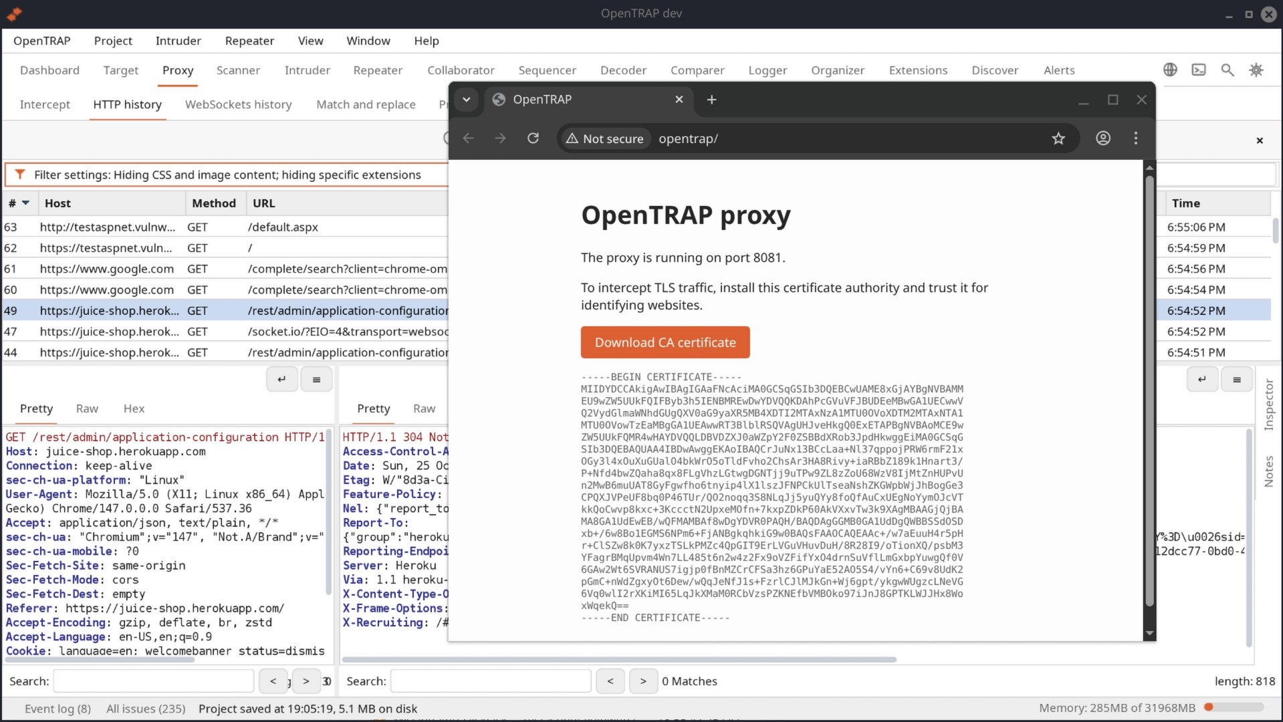This screenshot has height=722, width=1283.
Task: Reload the opentrap/ browser page
Action: tap(533, 138)
